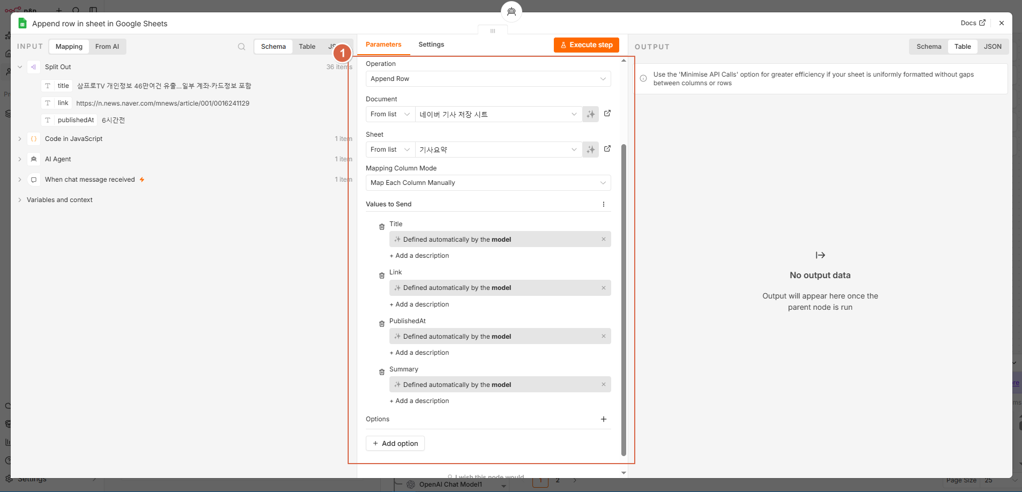Expand the AI Agent input node

pos(20,159)
